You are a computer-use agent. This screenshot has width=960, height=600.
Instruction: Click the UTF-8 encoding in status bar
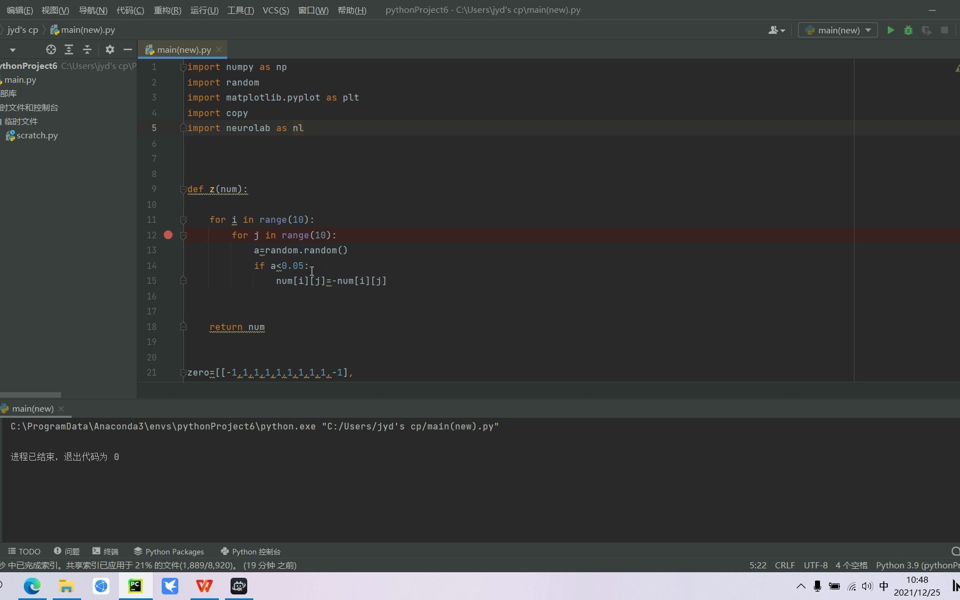tap(816, 565)
